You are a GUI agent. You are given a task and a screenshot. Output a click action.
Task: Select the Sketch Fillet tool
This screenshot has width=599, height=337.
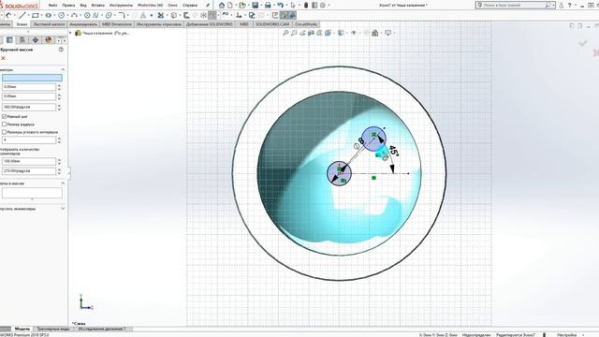click(122, 15)
